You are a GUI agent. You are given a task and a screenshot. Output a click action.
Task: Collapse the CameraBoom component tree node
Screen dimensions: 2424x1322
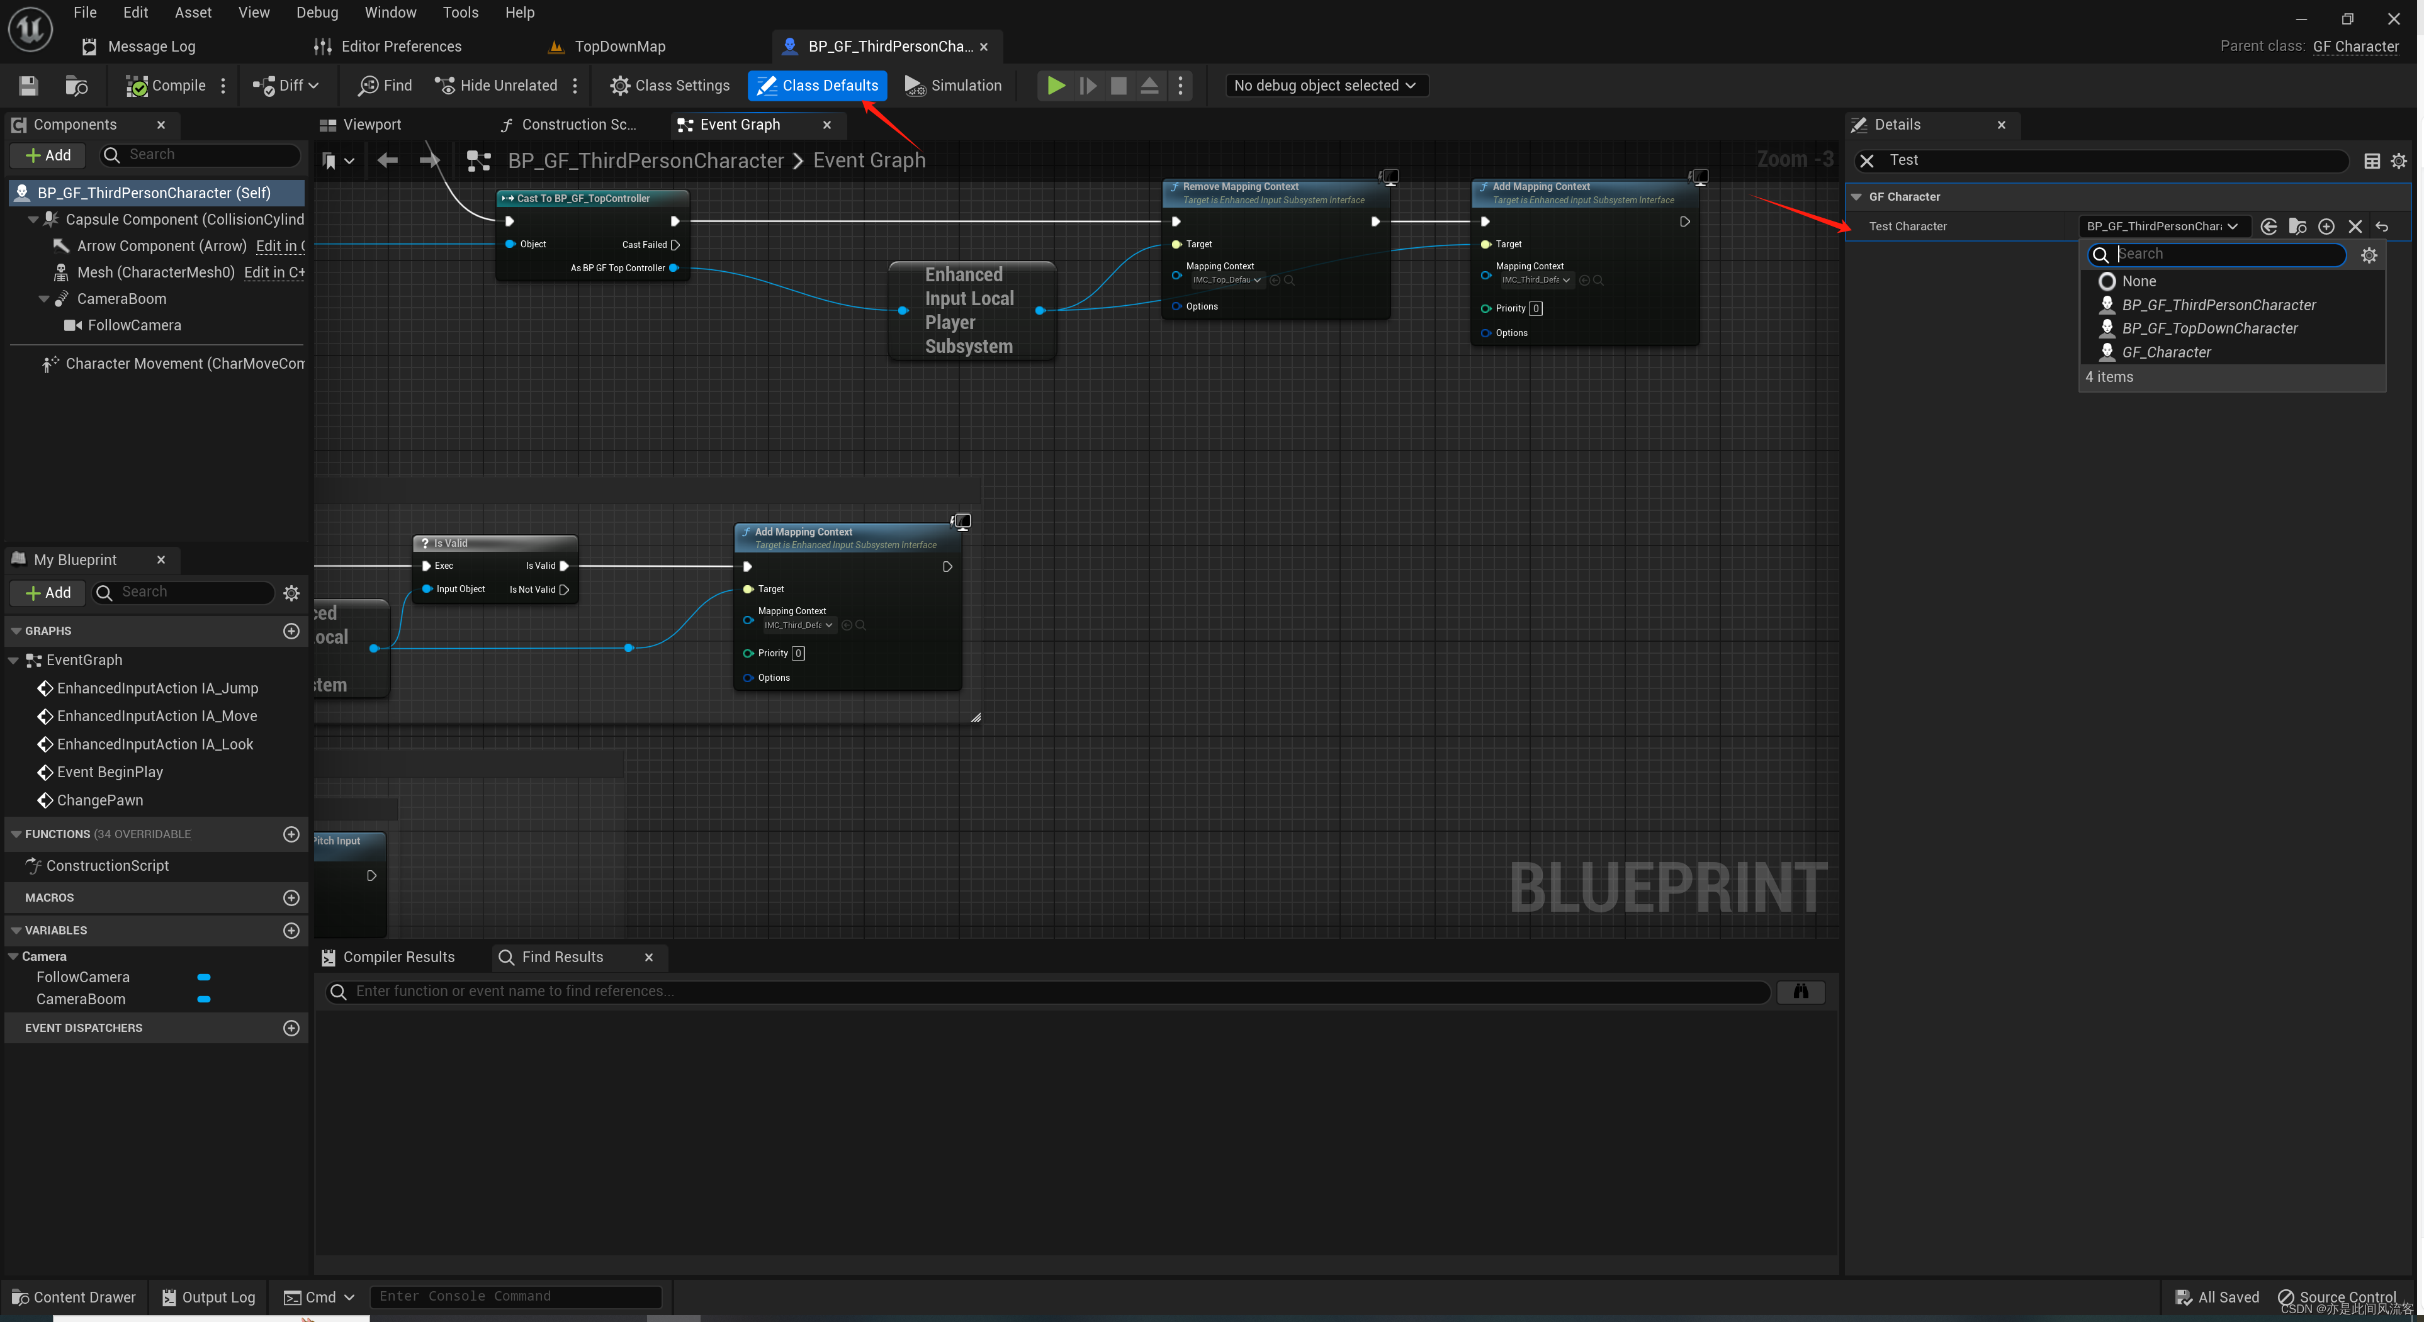coord(44,298)
